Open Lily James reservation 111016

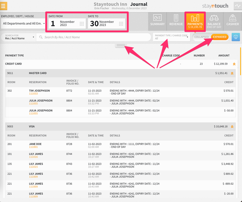pyautogui.click(x=33, y=157)
